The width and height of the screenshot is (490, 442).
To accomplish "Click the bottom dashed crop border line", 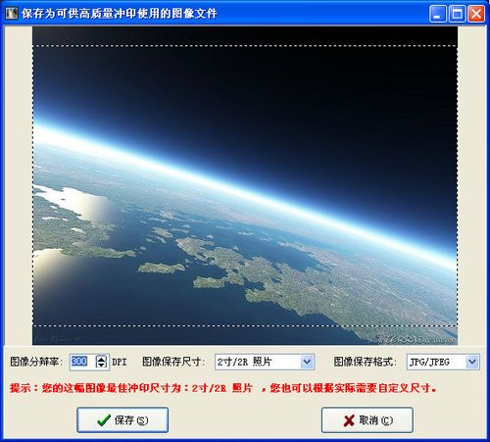I will [x=245, y=325].
